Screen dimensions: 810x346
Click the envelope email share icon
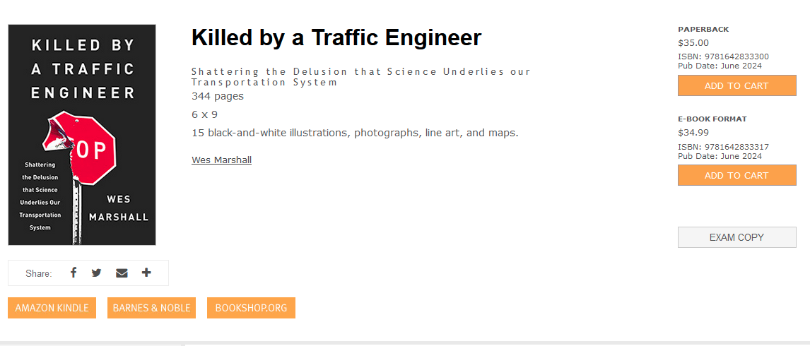(x=122, y=273)
